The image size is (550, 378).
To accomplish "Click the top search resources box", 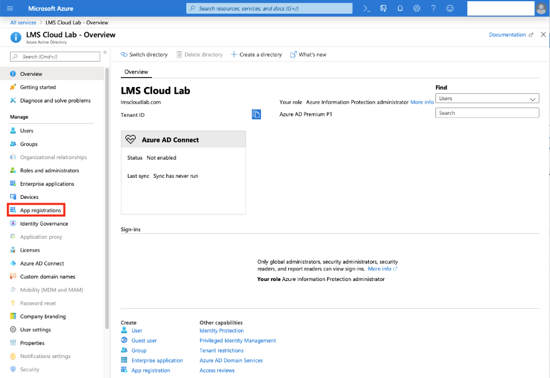I will (x=269, y=9).
